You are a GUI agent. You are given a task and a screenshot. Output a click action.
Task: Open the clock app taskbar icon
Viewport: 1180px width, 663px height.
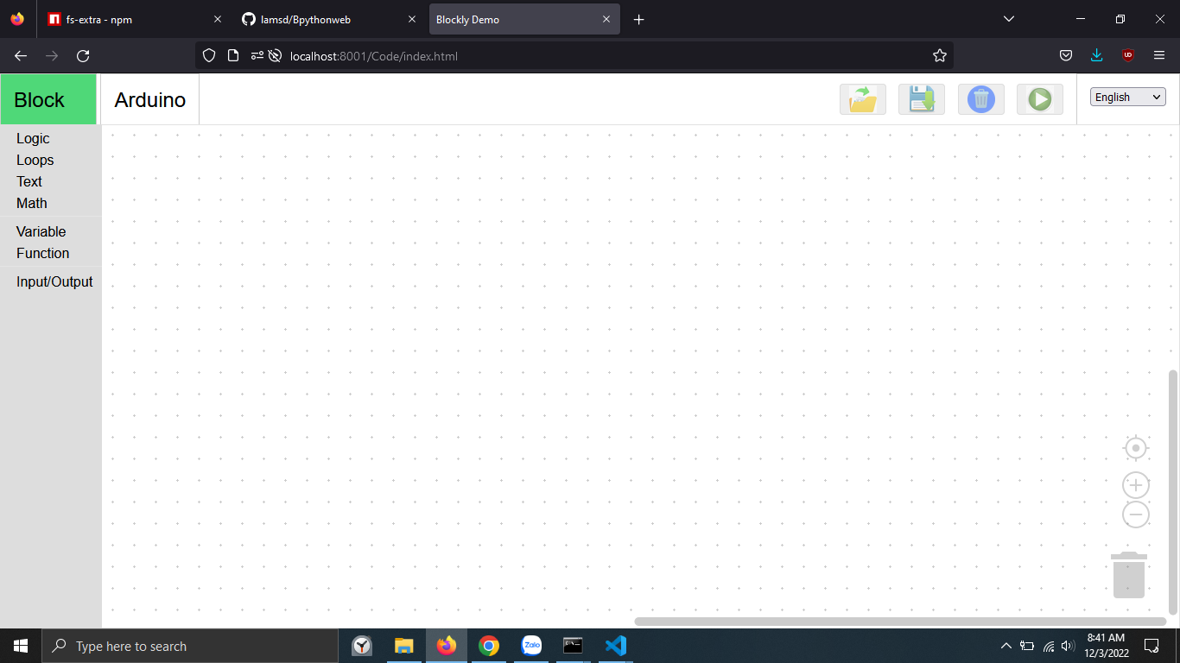tap(362, 646)
